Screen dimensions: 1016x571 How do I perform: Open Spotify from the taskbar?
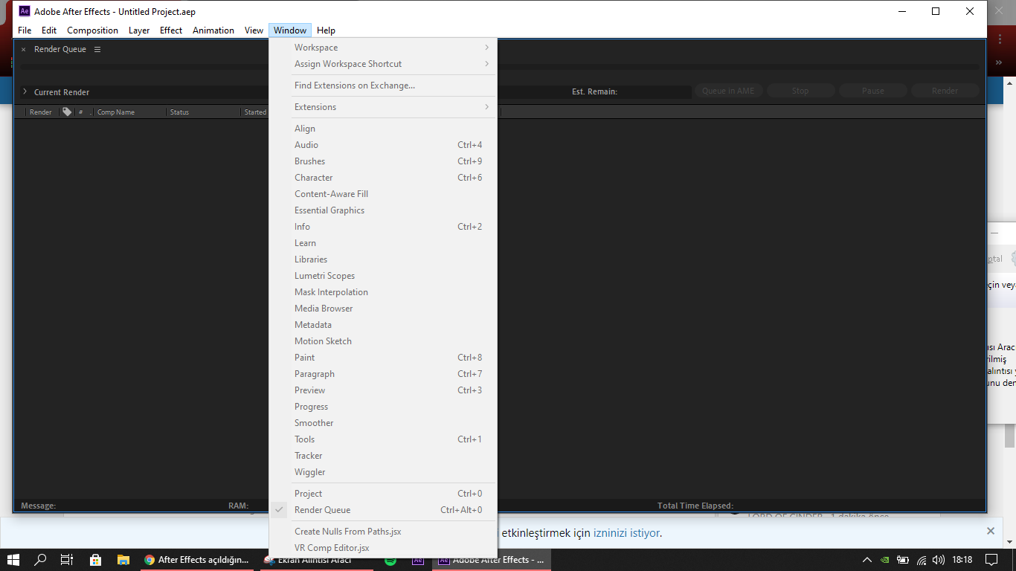(x=390, y=560)
